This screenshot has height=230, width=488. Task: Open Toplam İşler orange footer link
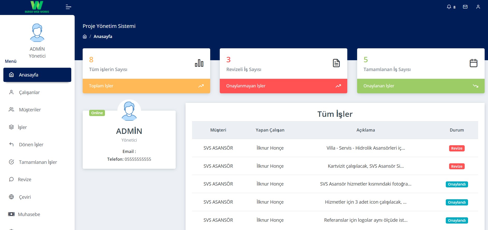(x=146, y=86)
